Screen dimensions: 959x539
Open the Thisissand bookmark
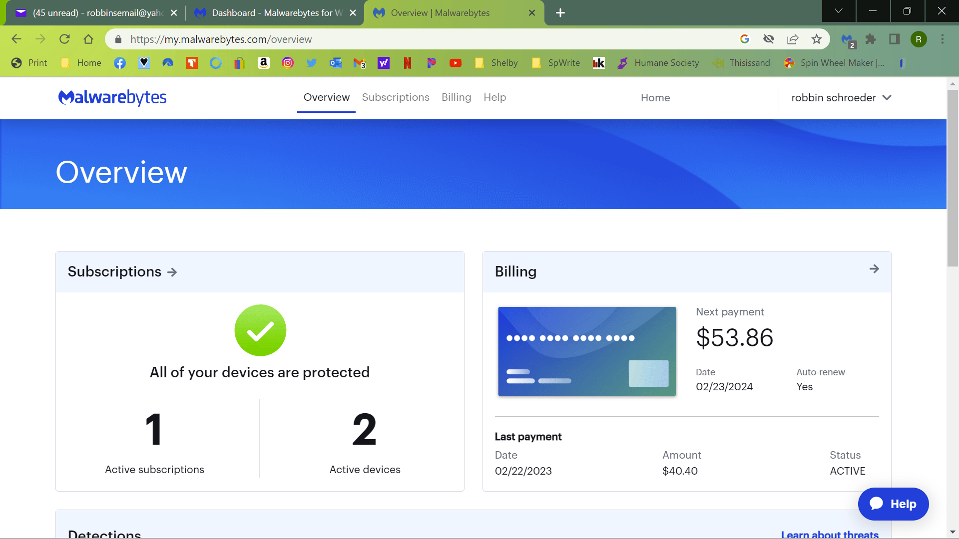point(741,63)
